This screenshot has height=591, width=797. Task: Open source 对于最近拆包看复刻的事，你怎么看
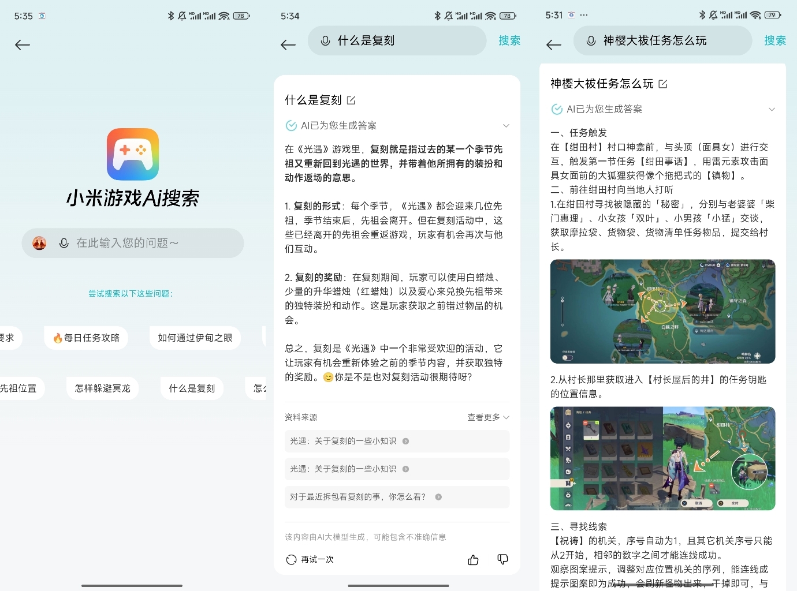point(397,497)
